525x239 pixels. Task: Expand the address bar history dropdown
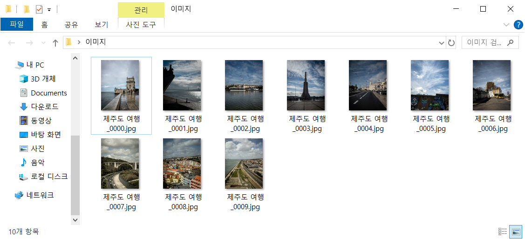pyautogui.click(x=442, y=42)
